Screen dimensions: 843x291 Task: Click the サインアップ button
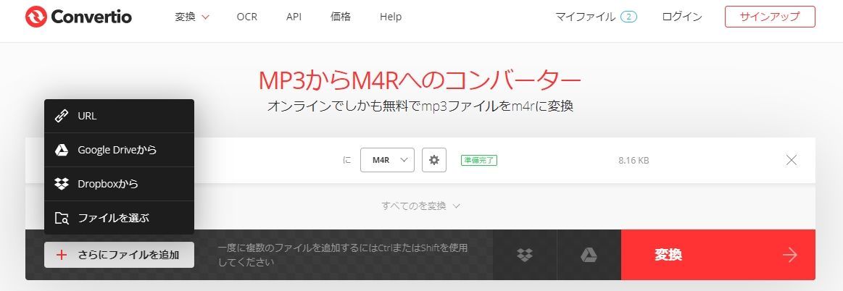point(770,17)
